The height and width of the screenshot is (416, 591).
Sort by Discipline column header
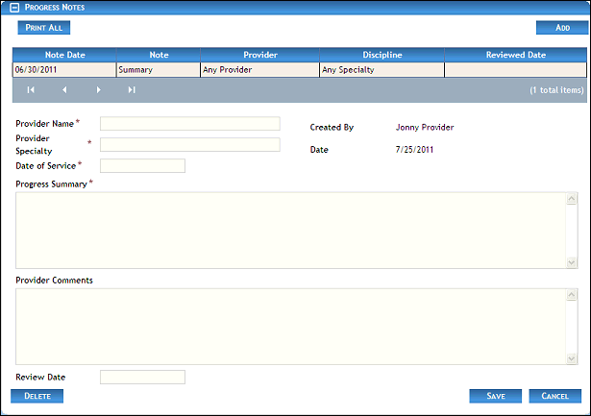click(x=382, y=56)
